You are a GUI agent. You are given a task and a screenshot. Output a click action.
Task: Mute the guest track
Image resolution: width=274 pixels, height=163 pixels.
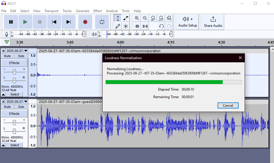pos(7,107)
